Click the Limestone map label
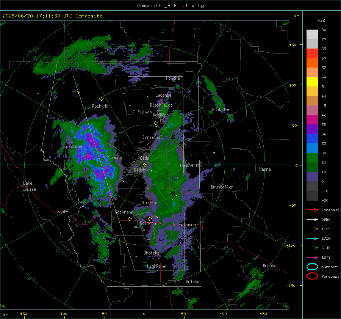This screenshot has height=319, width=341. click(72, 146)
